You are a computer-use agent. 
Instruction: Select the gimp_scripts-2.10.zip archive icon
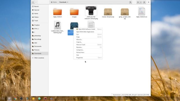125,12
